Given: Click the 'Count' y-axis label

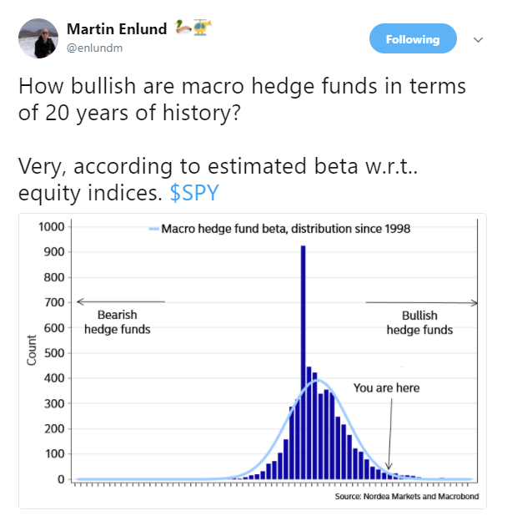Looking at the screenshot, I should click(x=31, y=350).
